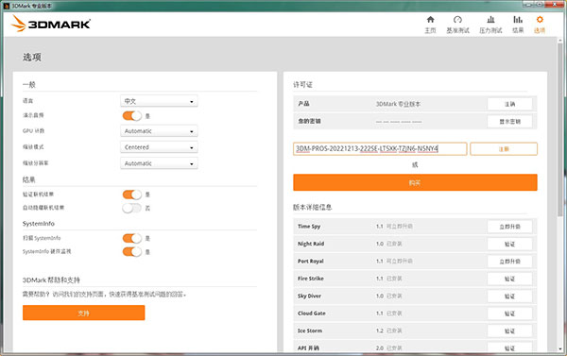Screen dimensions: 567x356
Task: Click the 注销 button in the product row
Action: tap(509, 104)
